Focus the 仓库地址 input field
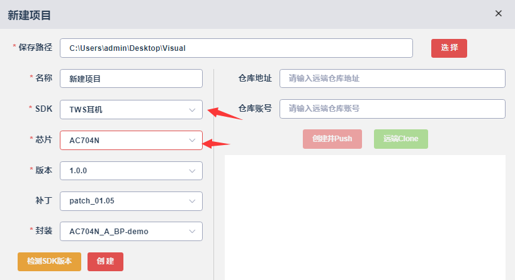Viewport: 515px width, 280px height. (392, 78)
